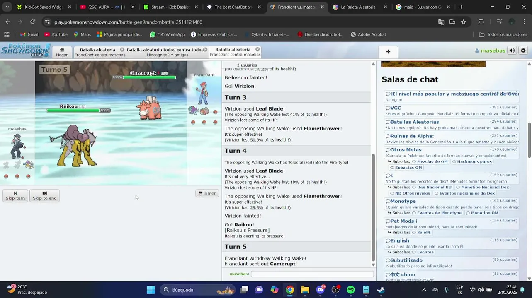Viewport: 532px width, 298px height.
Task: Click the browser address bar URL
Action: pyautogui.click(x=128, y=22)
